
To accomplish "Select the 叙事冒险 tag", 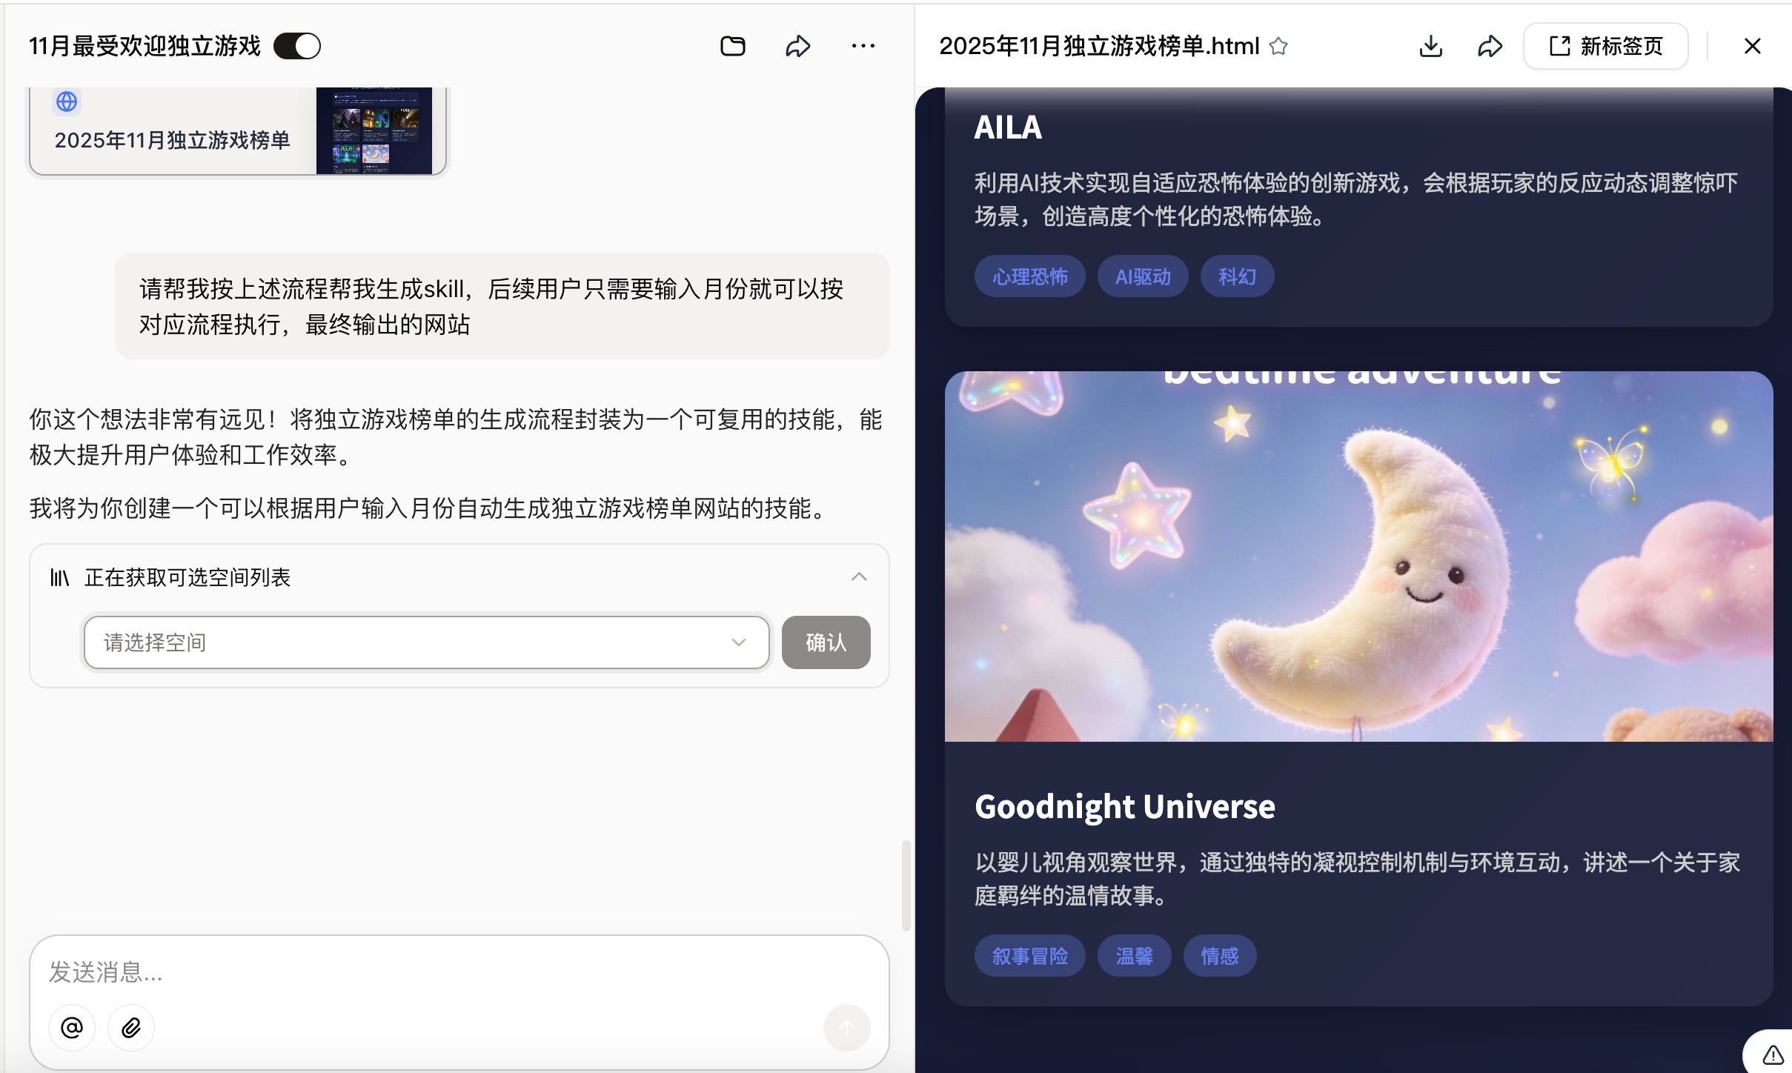I will tap(1029, 956).
